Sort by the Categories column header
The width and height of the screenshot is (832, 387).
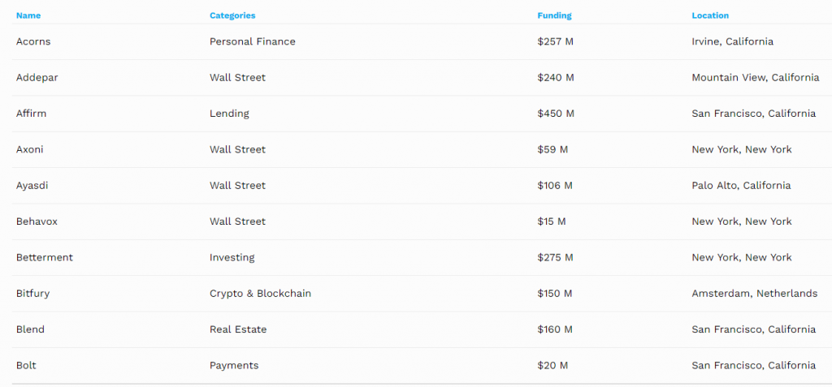pos(232,15)
